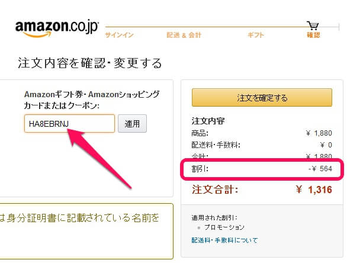The image size is (347, 263).
Task: Click the 商品 ¥1,880 price value
Action: click(319, 133)
